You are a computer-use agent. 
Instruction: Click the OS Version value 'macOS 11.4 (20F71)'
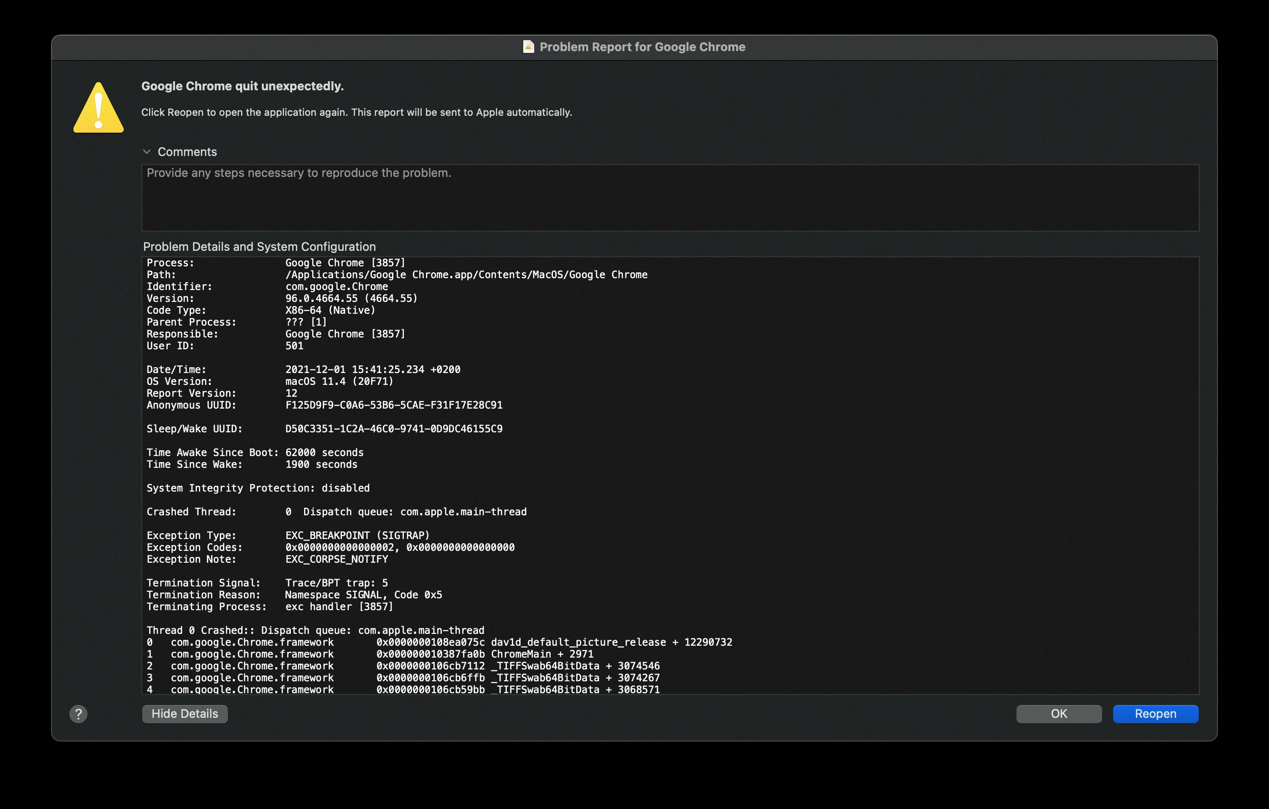(340, 381)
